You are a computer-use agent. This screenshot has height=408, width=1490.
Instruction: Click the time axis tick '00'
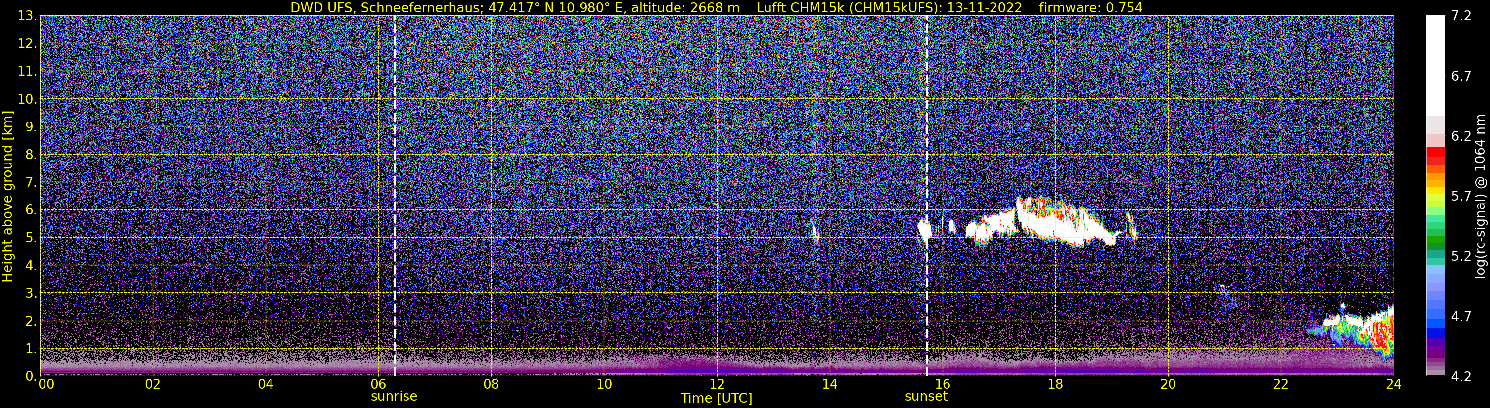(x=46, y=385)
